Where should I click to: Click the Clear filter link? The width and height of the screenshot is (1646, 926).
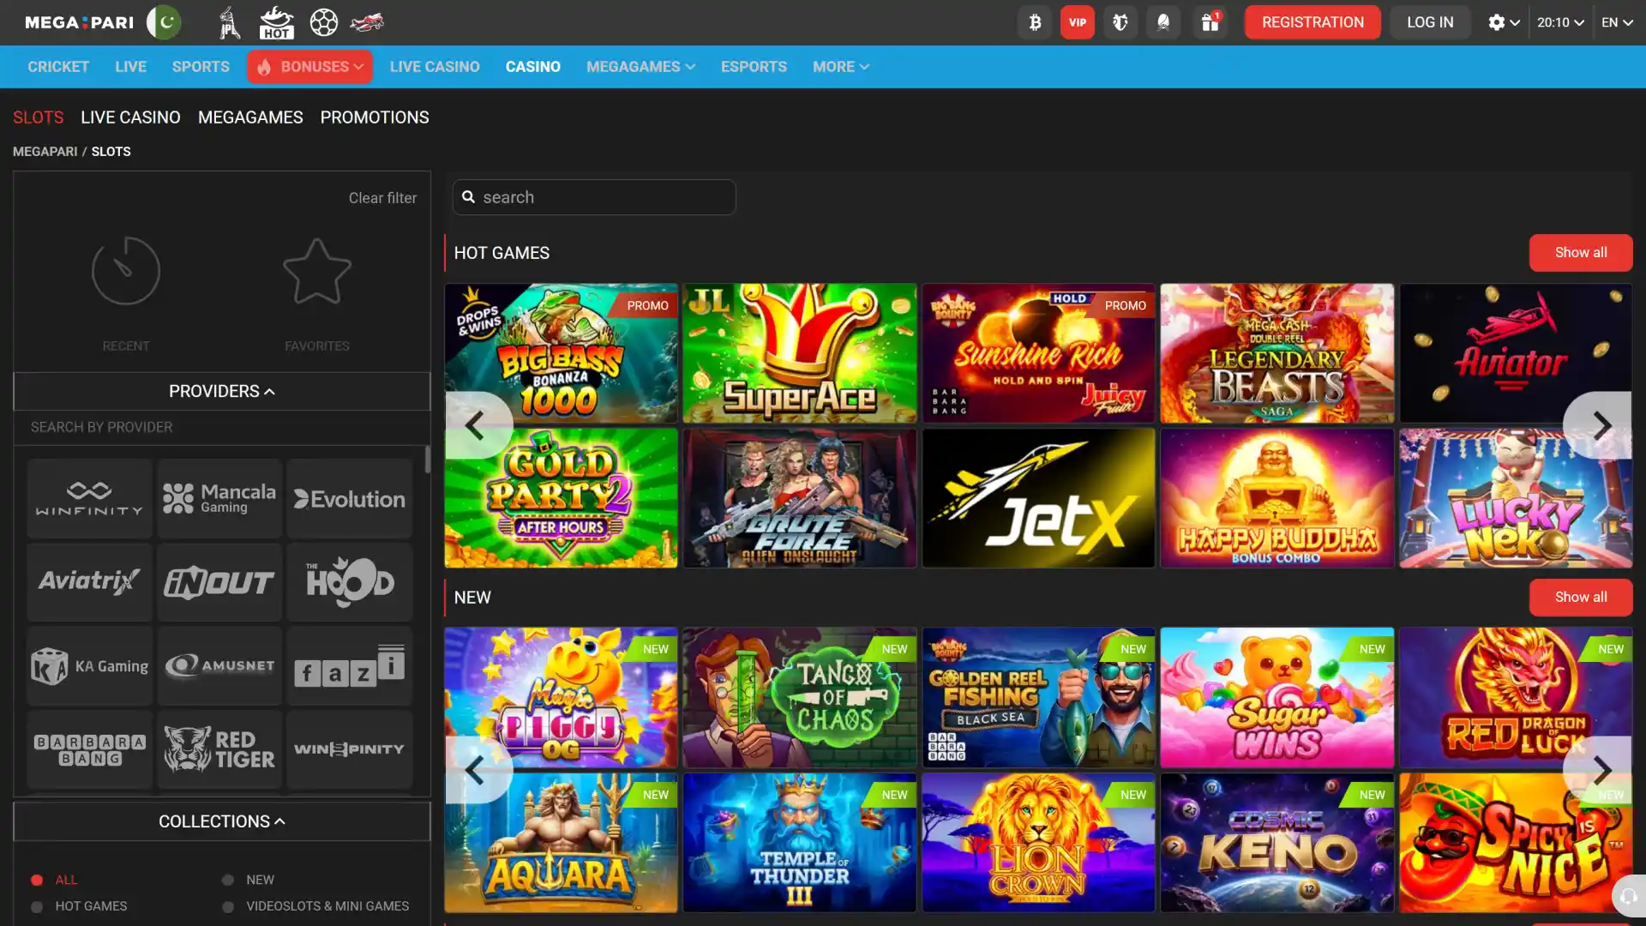pos(382,198)
